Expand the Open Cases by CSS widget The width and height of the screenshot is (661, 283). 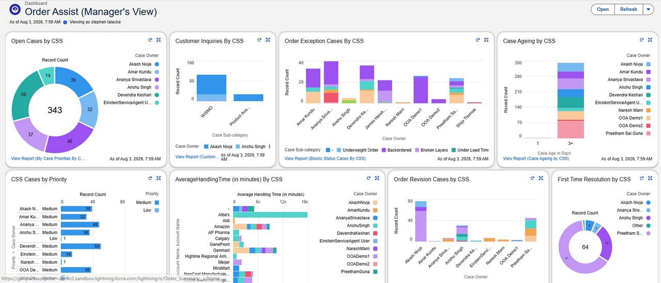coord(159,40)
